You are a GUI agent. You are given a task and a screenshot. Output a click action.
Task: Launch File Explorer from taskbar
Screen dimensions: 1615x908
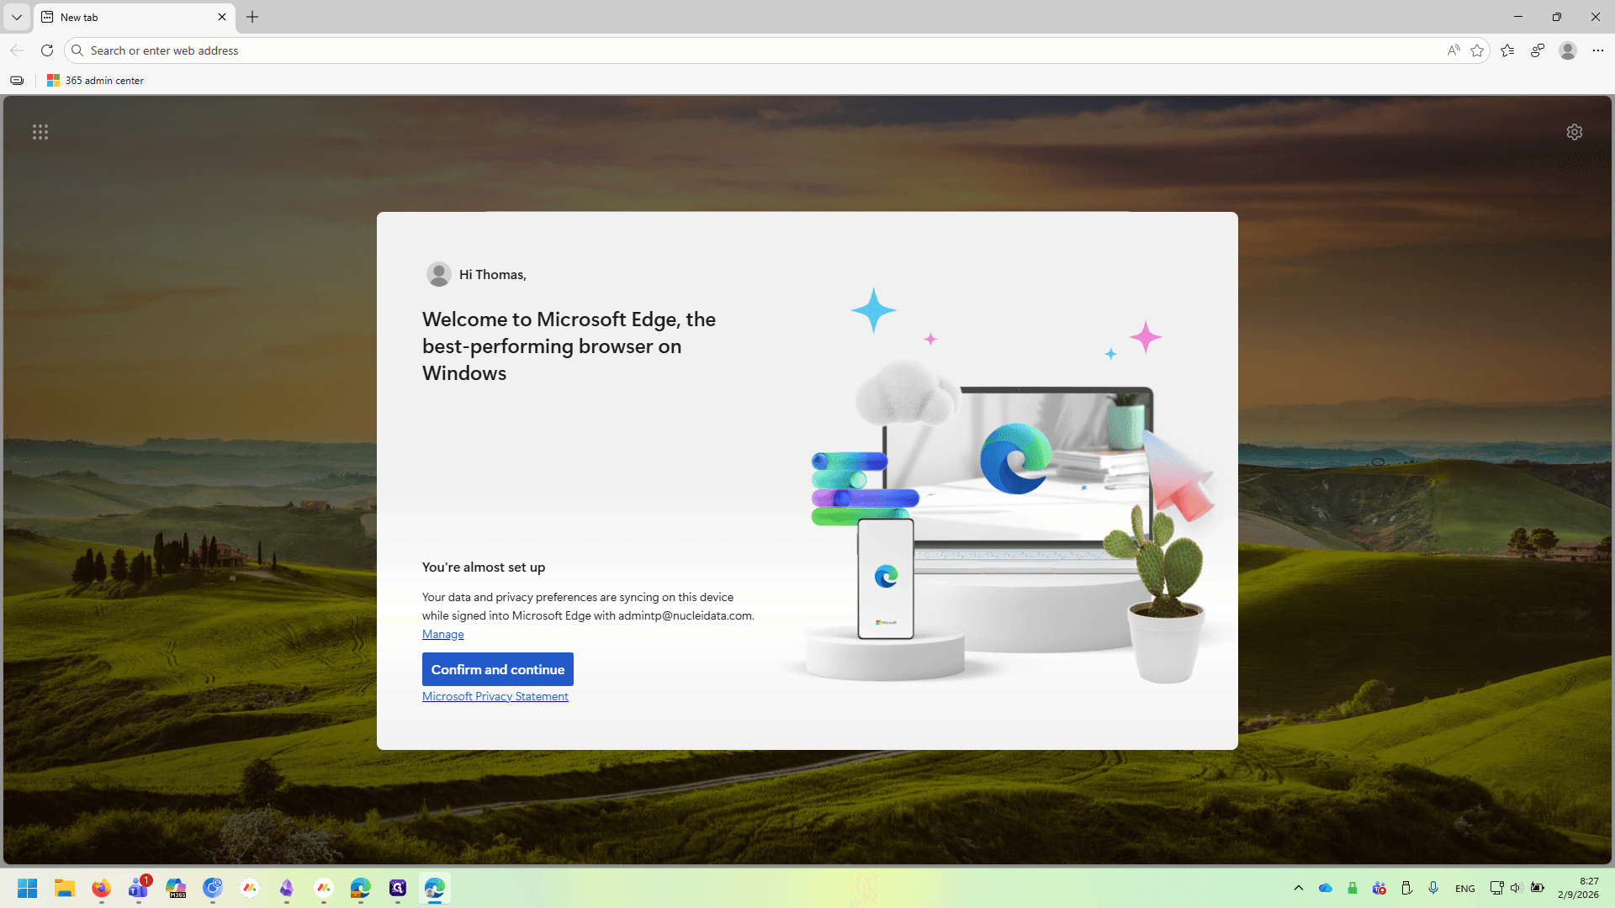tap(65, 888)
